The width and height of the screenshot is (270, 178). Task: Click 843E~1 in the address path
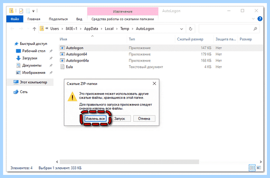coord(71,29)
